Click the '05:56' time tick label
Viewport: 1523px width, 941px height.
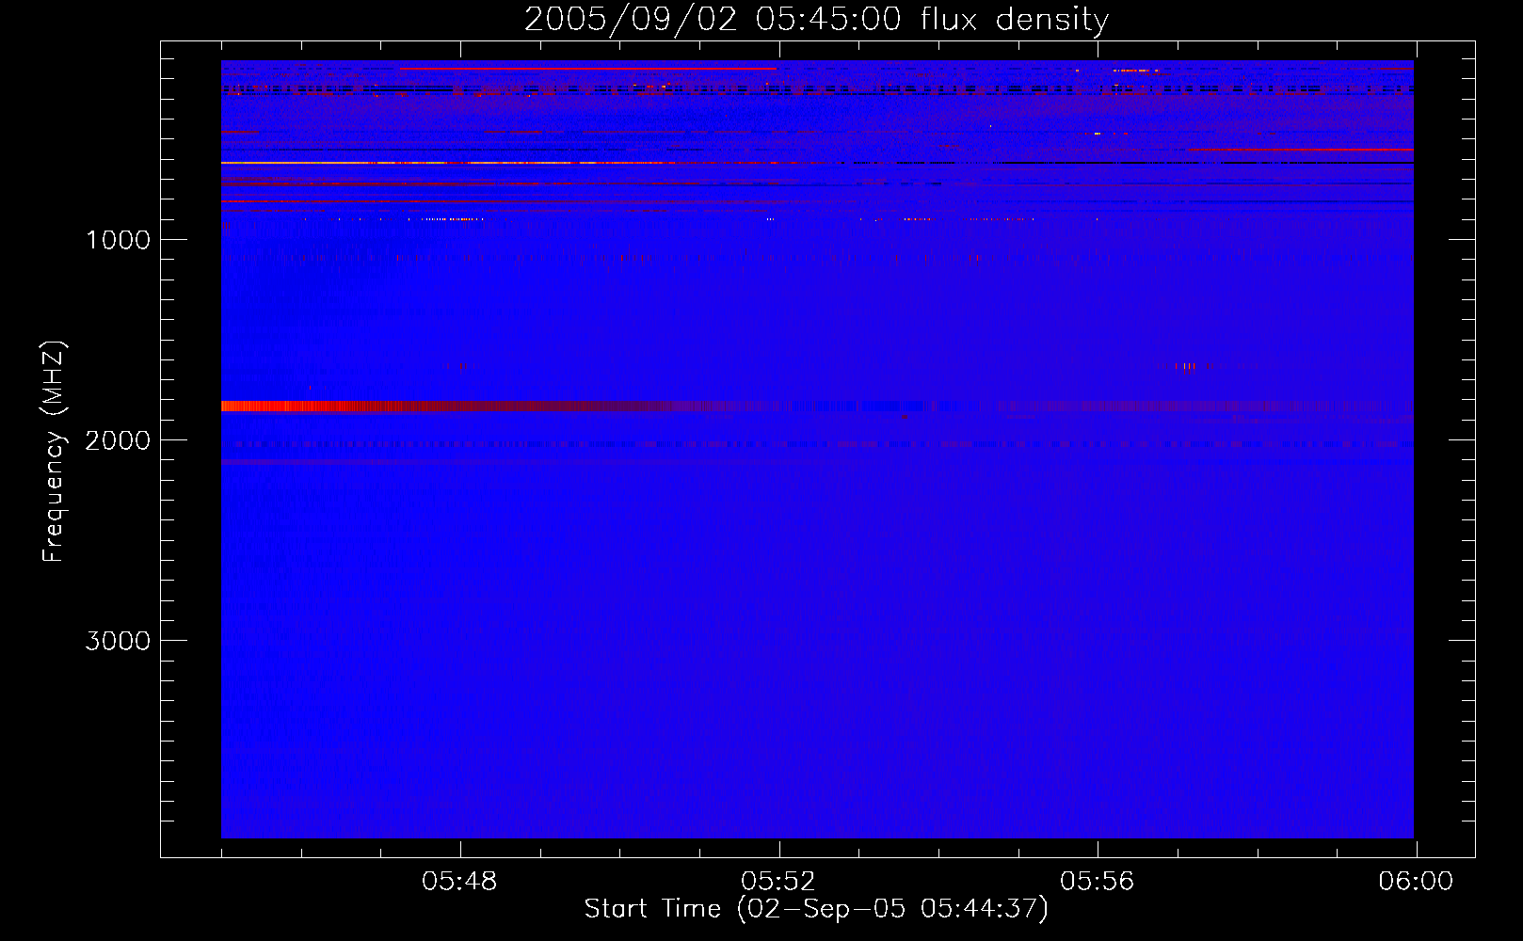coord(1098,882)
